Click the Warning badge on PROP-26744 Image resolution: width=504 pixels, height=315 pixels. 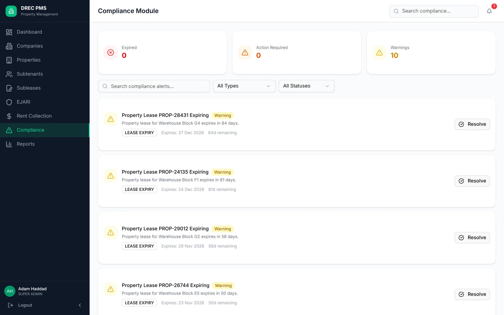(223, 286)
